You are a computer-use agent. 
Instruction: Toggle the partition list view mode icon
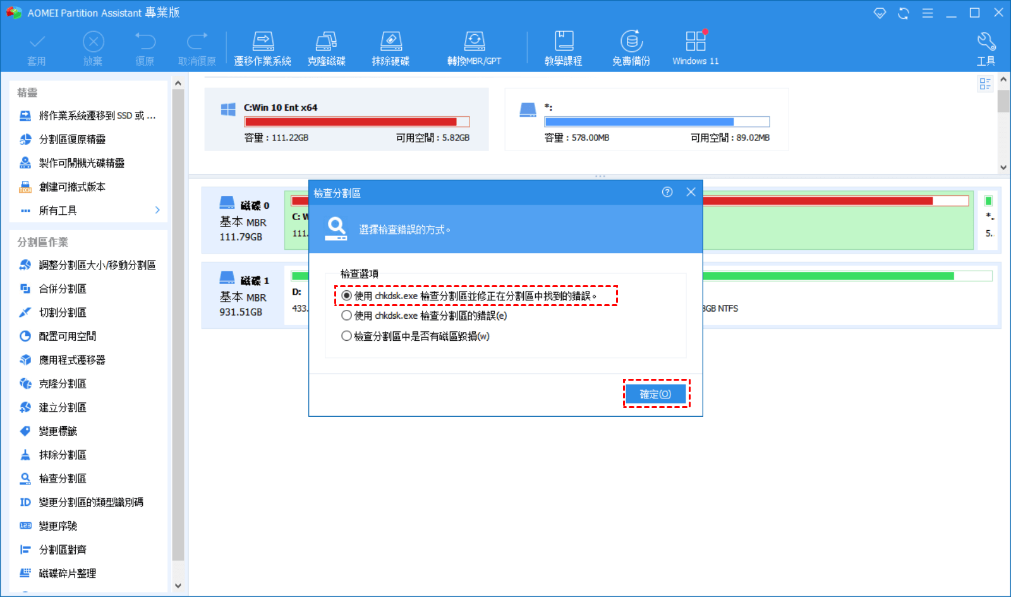pyautogui.click(x=984, y=83)
